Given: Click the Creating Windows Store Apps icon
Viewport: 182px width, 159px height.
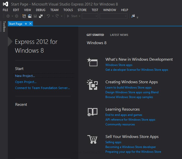Looking at the screenshot, I should [x=92, y=85].
